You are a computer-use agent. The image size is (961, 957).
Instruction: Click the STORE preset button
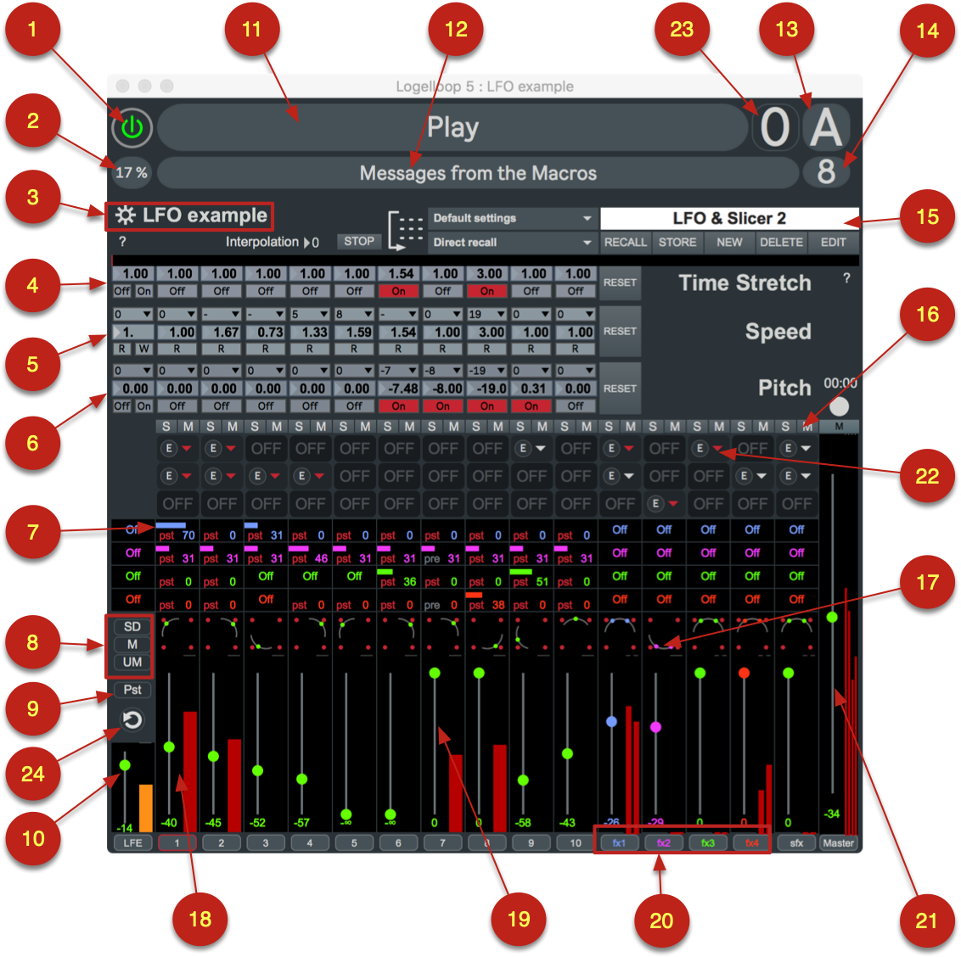coord(677,243)
